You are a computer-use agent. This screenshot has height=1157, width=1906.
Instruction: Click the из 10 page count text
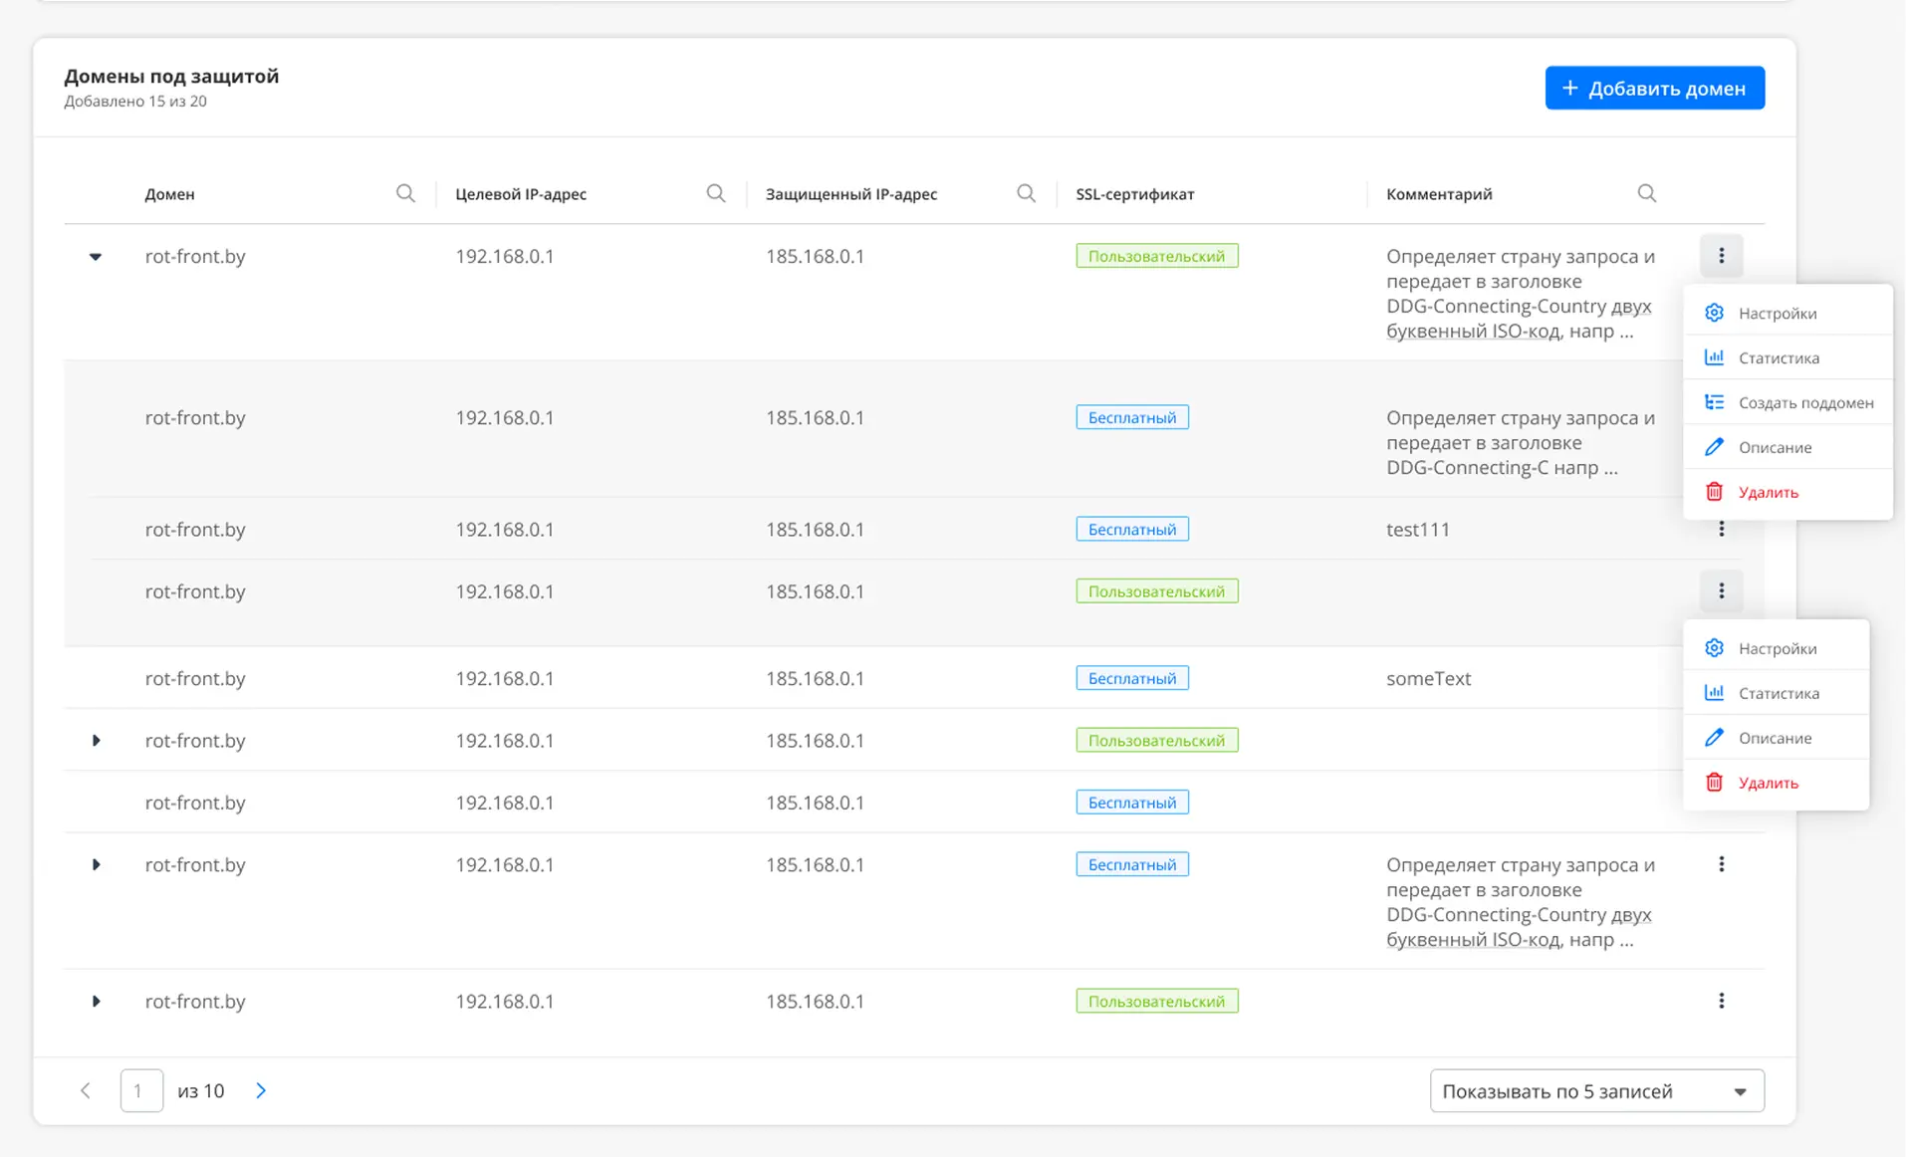click(x=200, y=1091)
